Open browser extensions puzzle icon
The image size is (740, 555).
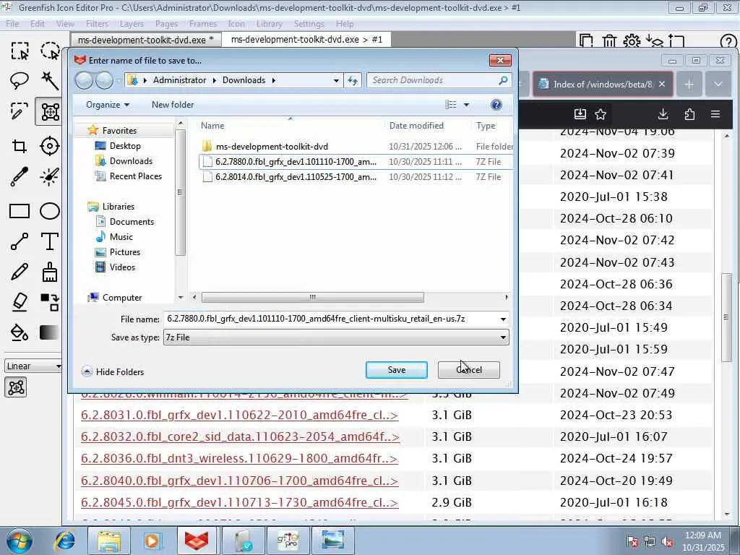(x=689, y=114)
